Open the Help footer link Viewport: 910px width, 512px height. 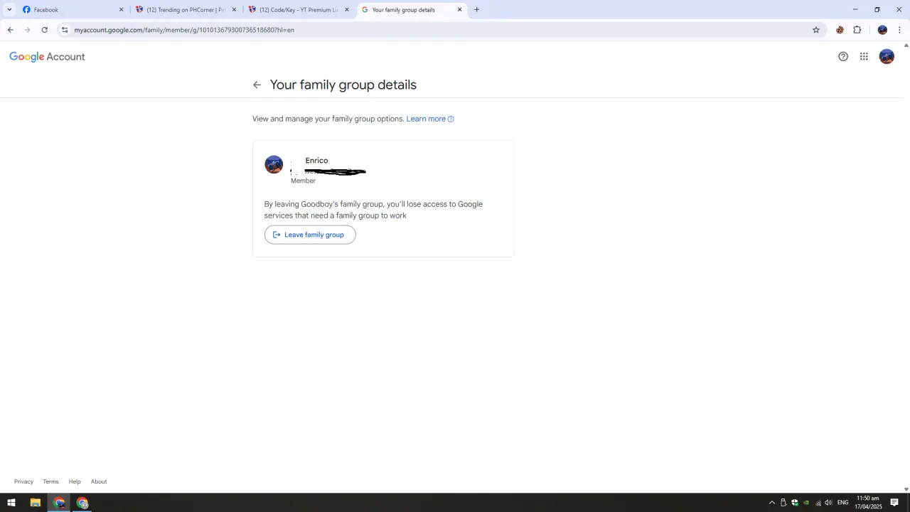pyautogui.click(x=75, y=481)
